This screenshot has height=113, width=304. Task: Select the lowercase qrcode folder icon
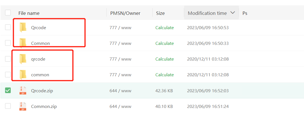23,59
